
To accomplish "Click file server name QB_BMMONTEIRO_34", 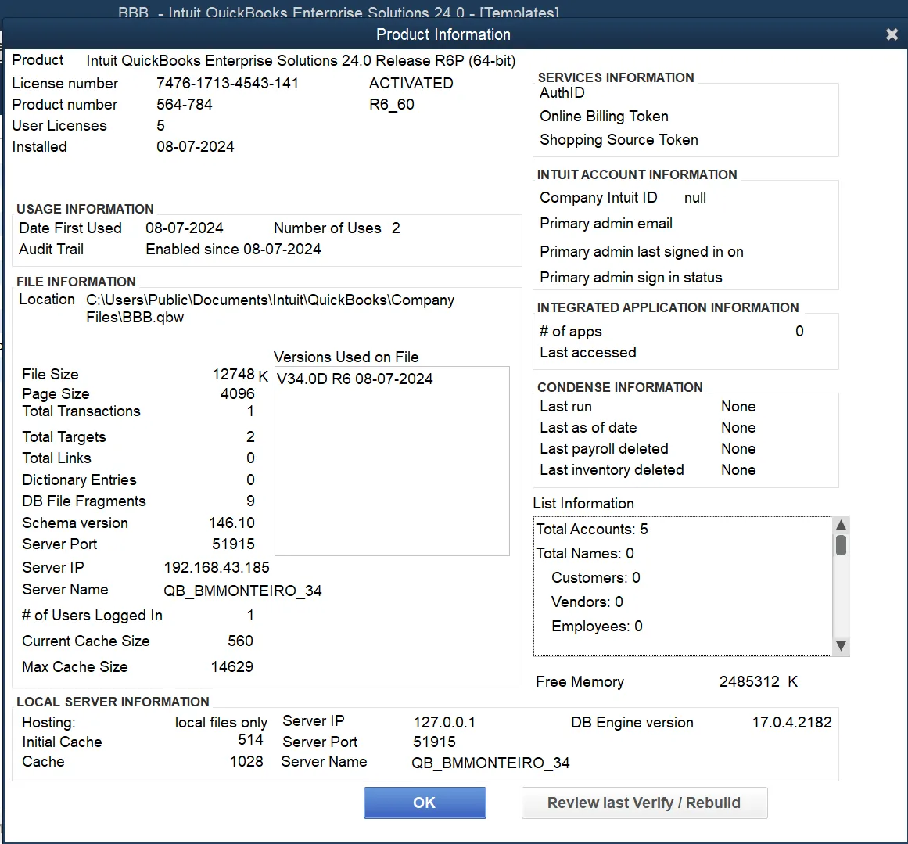I will pos(242,591).
